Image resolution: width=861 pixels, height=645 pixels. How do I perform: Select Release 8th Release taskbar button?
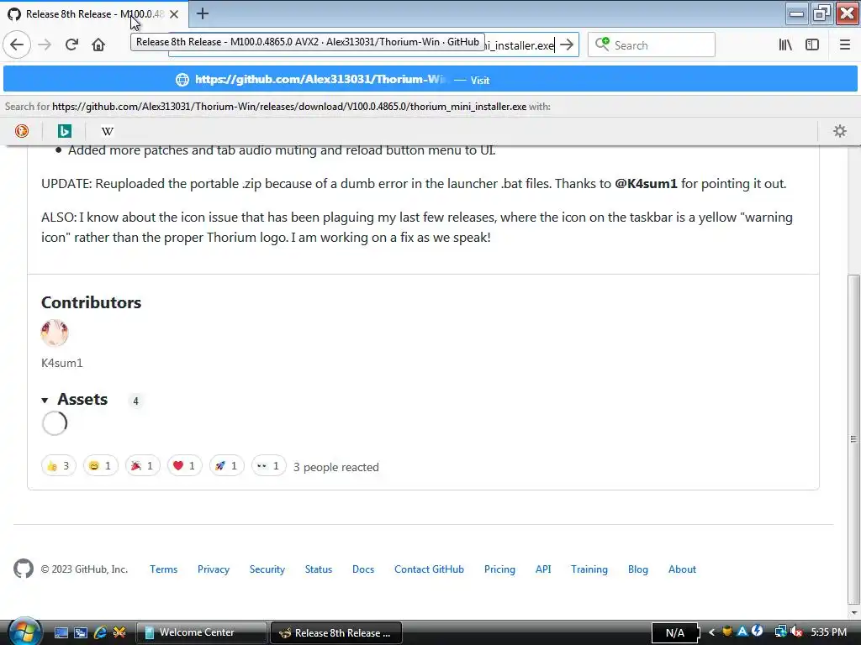click(x=336, y=632)
